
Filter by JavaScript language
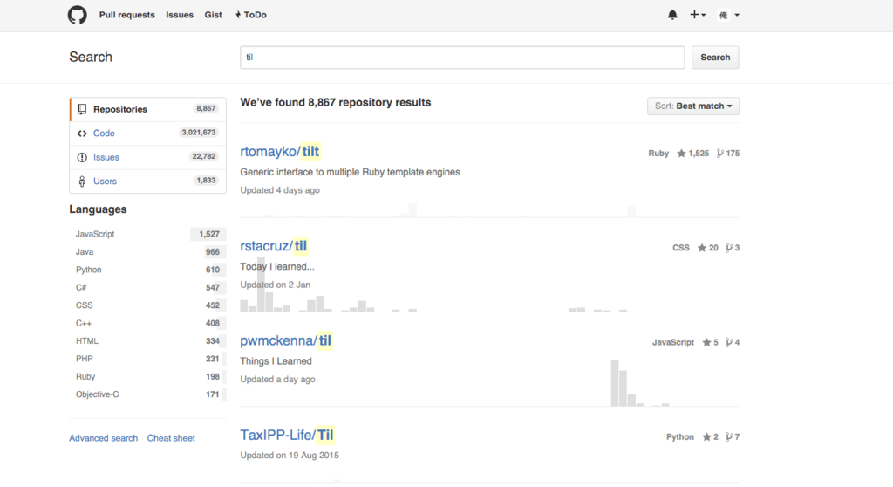click(x=148, y=234)
